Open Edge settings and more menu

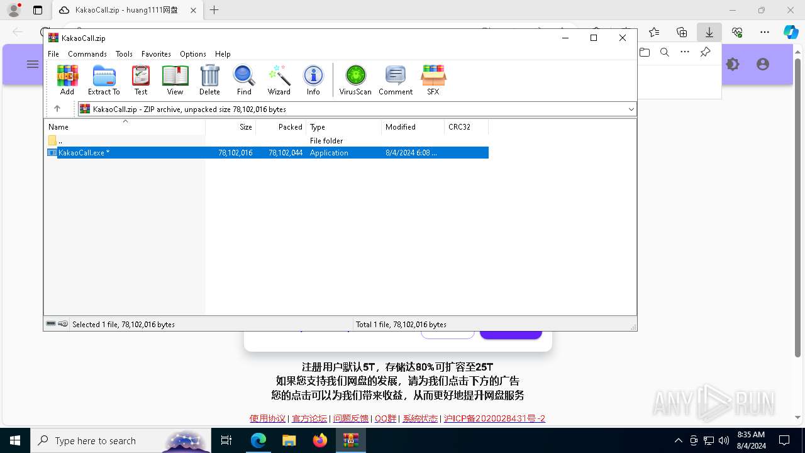(x=765, y=32)
